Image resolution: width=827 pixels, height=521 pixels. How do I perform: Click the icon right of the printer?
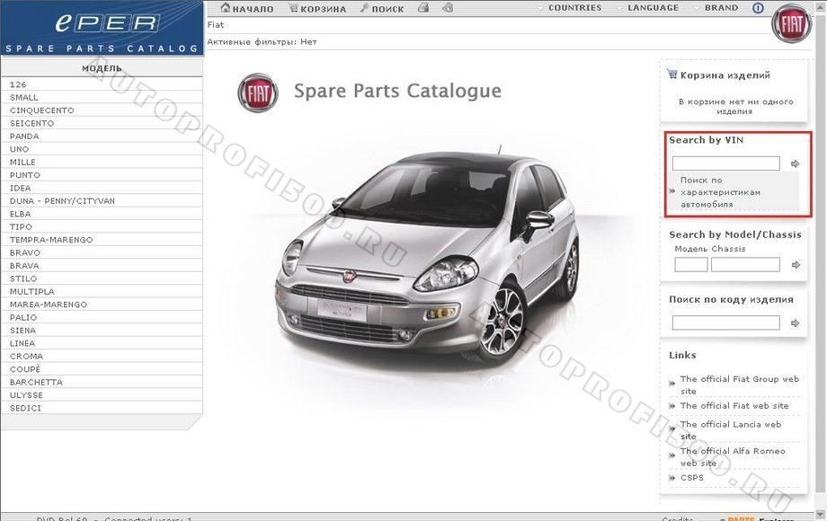click(x=448, y=8)
